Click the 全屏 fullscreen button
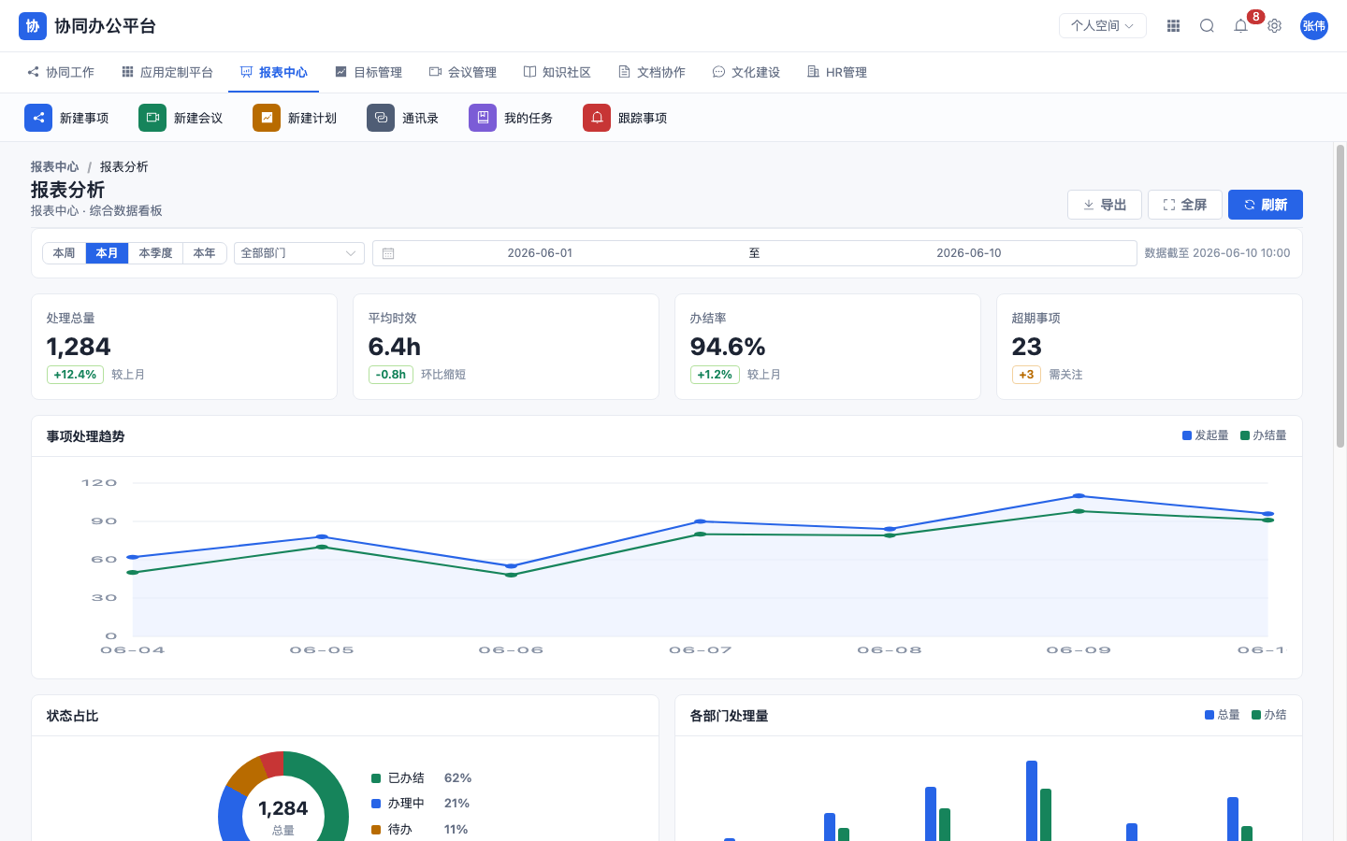The image size is (1347, 841). click(1185, 205)
